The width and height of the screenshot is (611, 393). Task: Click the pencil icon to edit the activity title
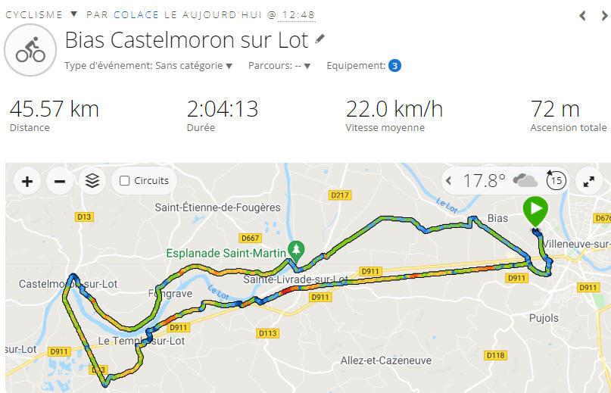point(320,39)
